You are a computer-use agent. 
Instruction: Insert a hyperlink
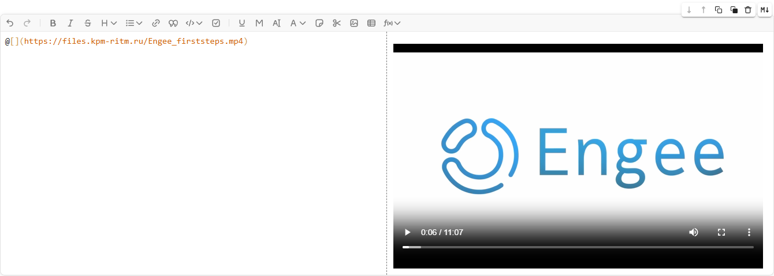pyautogui.click(x=156, y=23)
